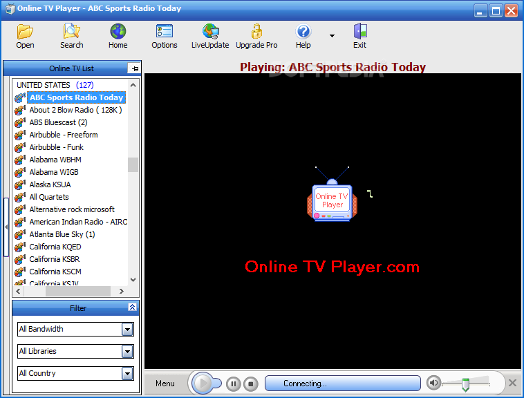
Task: Choose California KSBR station
Action: (55, 259)
